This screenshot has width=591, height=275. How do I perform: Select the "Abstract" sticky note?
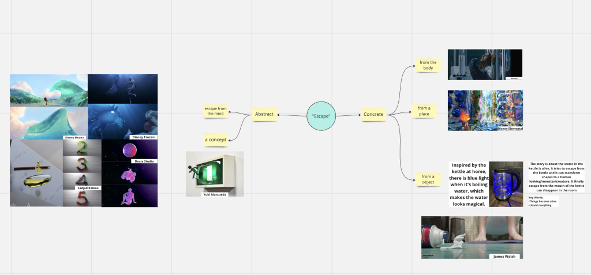coord(264,114)
